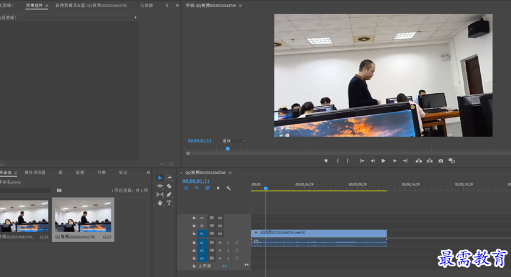
Task: Pick the Razor tool
Action: tap(169, 186)
